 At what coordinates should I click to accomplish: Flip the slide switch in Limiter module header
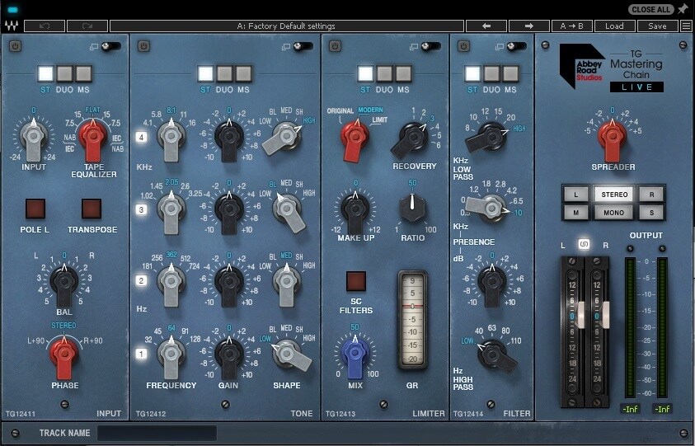click(x=432, y=46)
